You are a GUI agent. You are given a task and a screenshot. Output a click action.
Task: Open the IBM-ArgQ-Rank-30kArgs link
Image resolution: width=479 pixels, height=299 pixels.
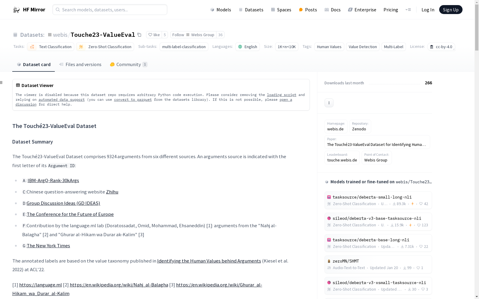click(x=53, y=181)
